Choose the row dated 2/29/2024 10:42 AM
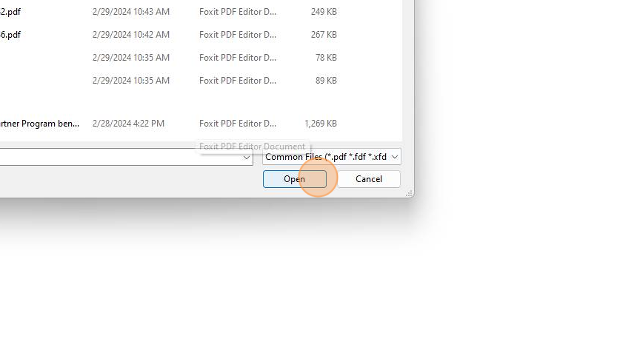This screenshot has height=356, width=637. [131, 35]
